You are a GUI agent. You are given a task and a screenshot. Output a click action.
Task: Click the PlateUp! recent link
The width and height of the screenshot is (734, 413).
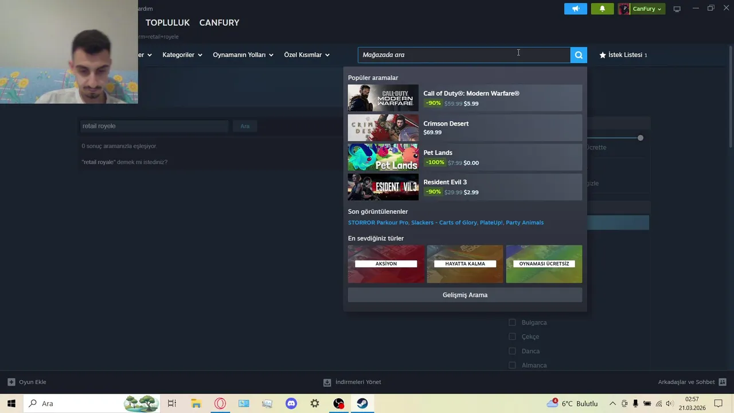coord(491,223)
